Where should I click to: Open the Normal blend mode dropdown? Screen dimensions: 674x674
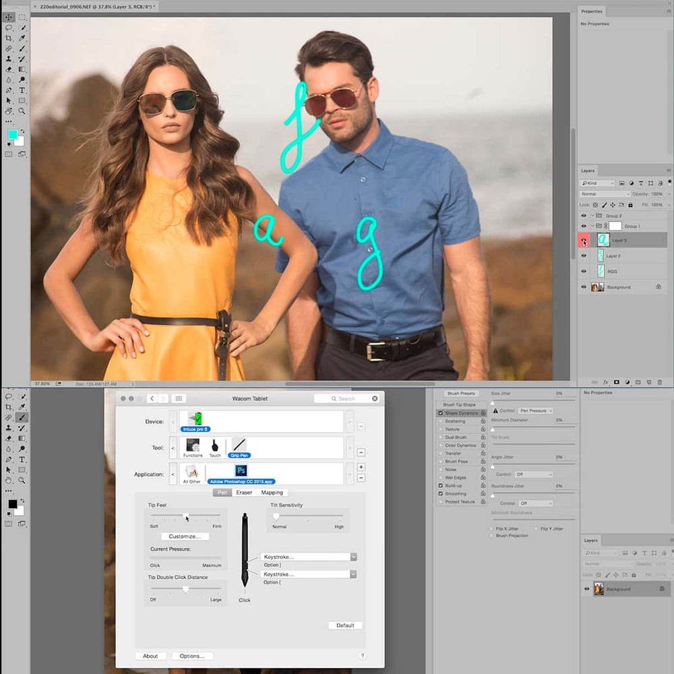(603, 194)
